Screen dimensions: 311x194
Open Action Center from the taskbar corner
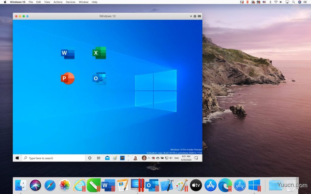[196, 158]
